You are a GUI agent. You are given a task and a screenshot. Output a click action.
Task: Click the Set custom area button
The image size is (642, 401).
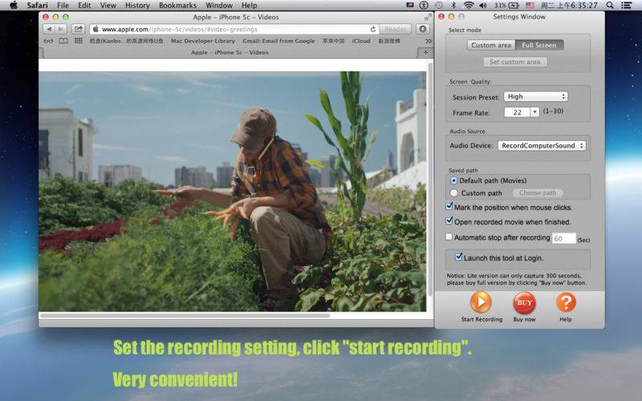tap(514, 62)
